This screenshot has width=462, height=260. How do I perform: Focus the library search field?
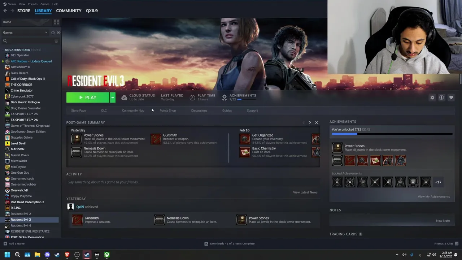28,41
